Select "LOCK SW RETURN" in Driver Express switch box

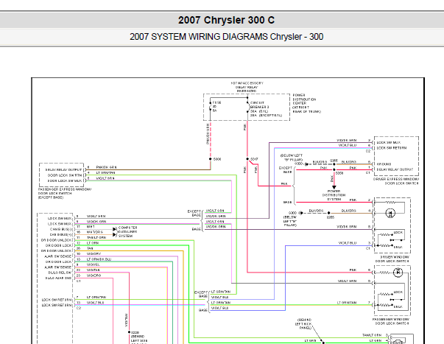pyautogui.click(x=392, y=148)
